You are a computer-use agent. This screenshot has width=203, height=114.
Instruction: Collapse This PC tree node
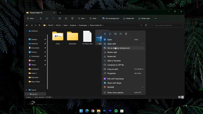coord(26,90)
